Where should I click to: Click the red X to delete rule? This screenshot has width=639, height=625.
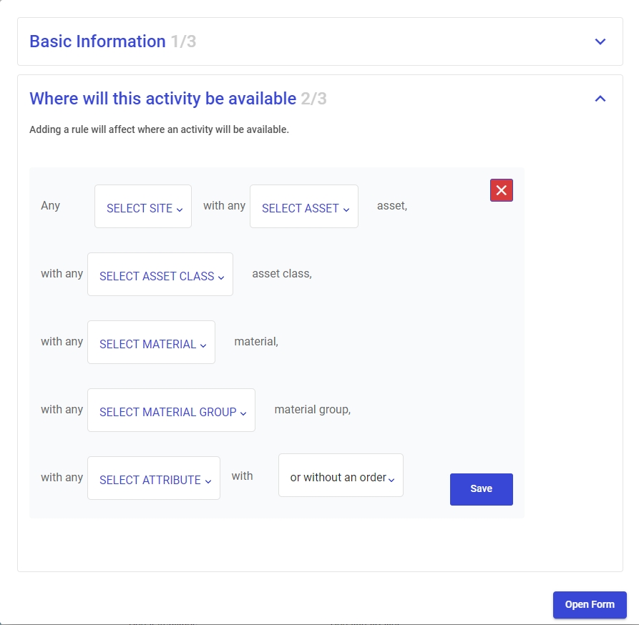point(501,190)
